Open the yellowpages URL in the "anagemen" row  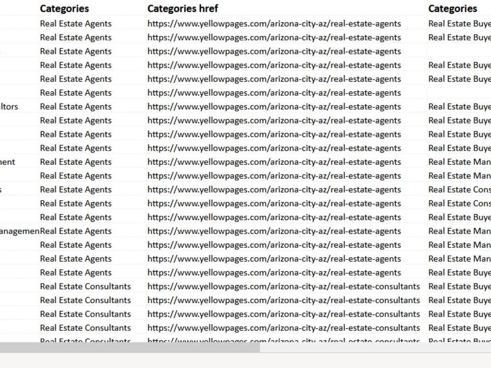[274, 231]
